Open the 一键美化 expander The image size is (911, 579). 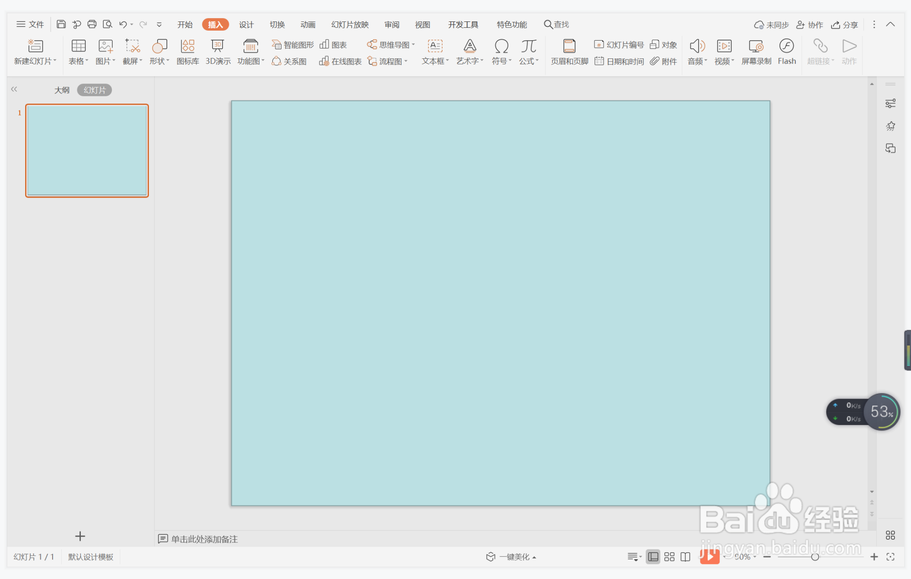tap(534, 557)
